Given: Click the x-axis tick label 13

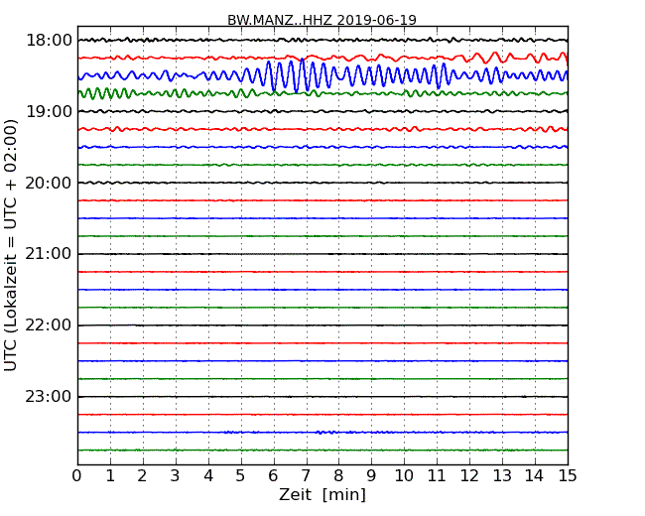Looking at the screenshot, I should 502,476.
